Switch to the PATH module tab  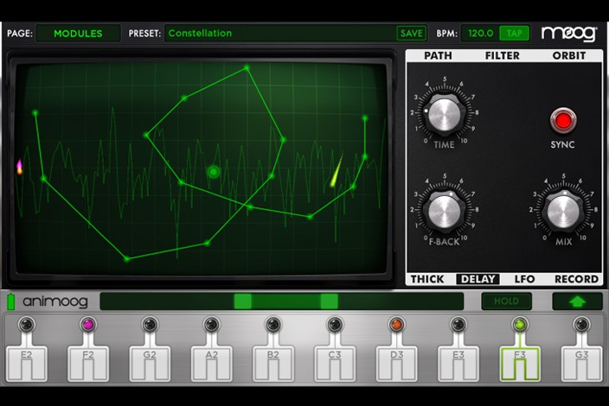click(x=438, y=56)
